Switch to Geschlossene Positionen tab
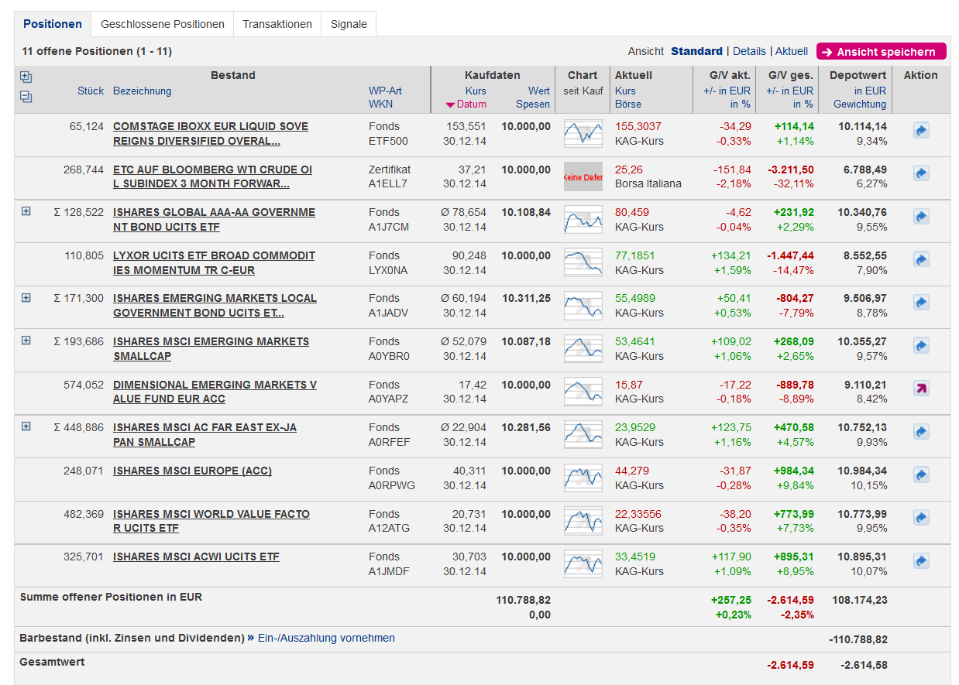 (163, 24)
